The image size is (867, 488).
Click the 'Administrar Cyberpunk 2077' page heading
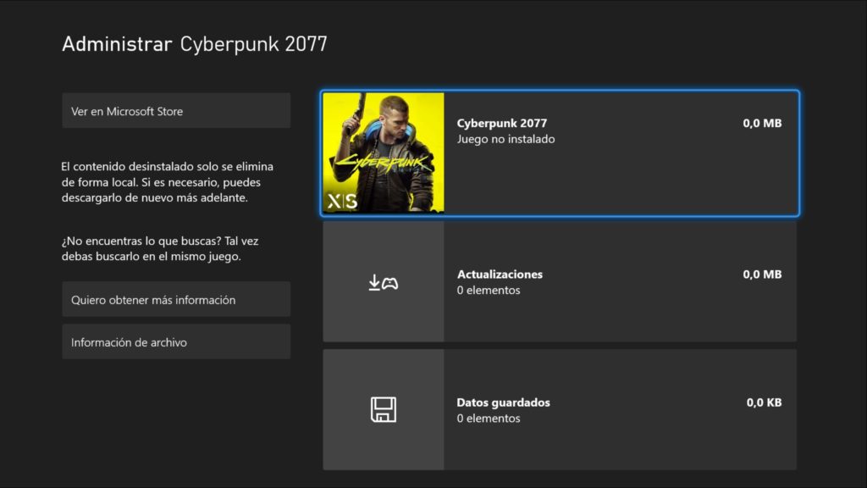coord(195,44)
